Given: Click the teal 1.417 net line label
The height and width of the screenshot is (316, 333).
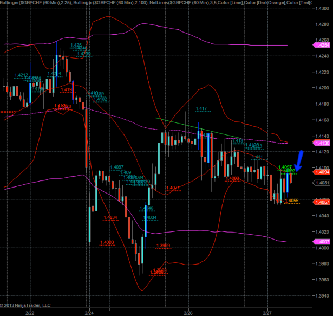Looking at the screenshot, I should [x=202, y=109].
